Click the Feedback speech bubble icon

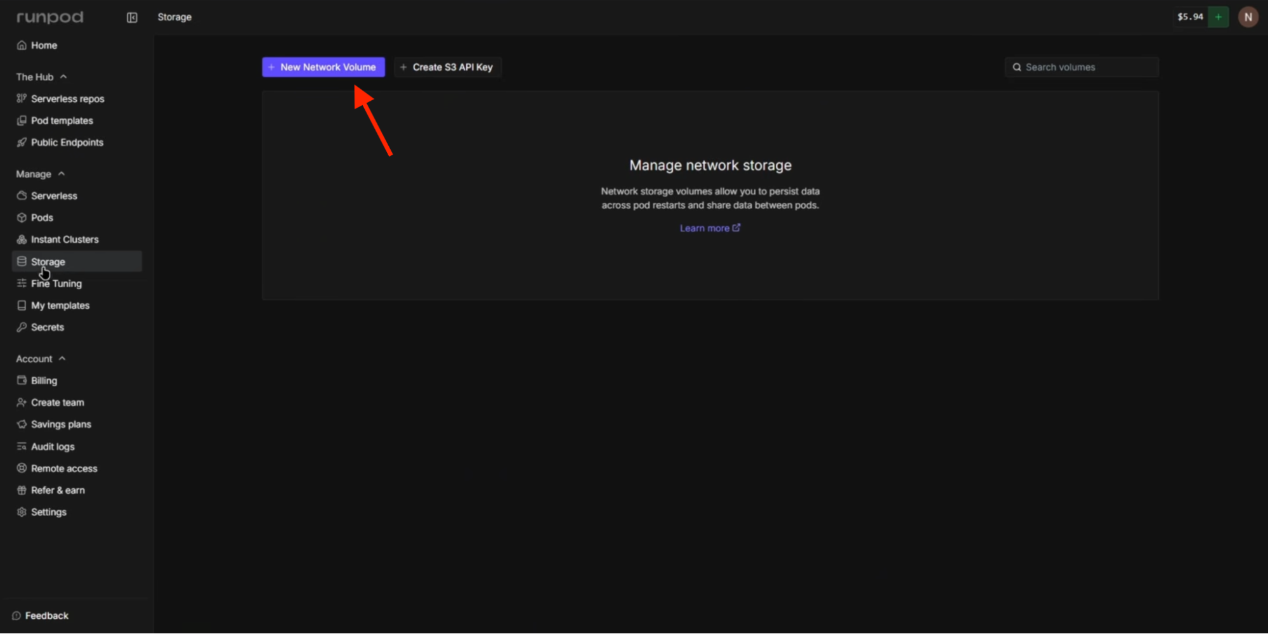pos(16,616)
